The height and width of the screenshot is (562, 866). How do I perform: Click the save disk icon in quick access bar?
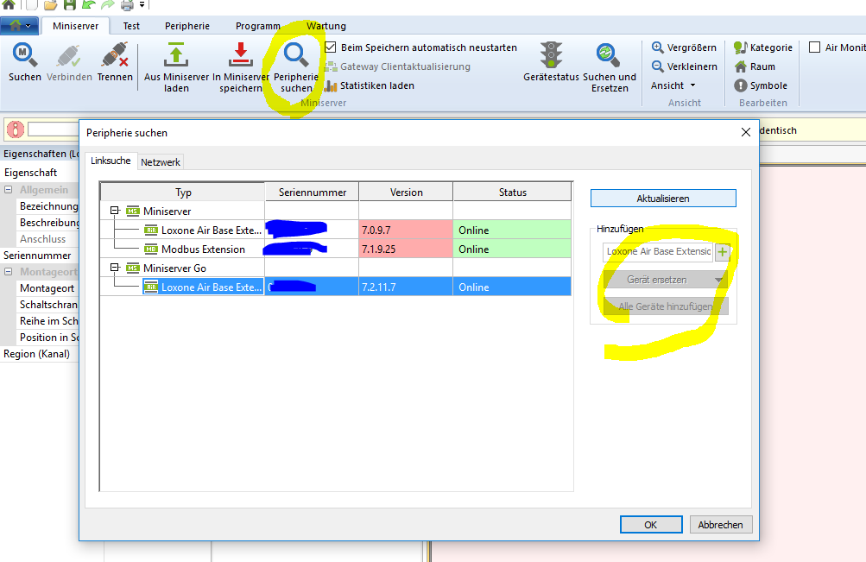pos(69,5)
